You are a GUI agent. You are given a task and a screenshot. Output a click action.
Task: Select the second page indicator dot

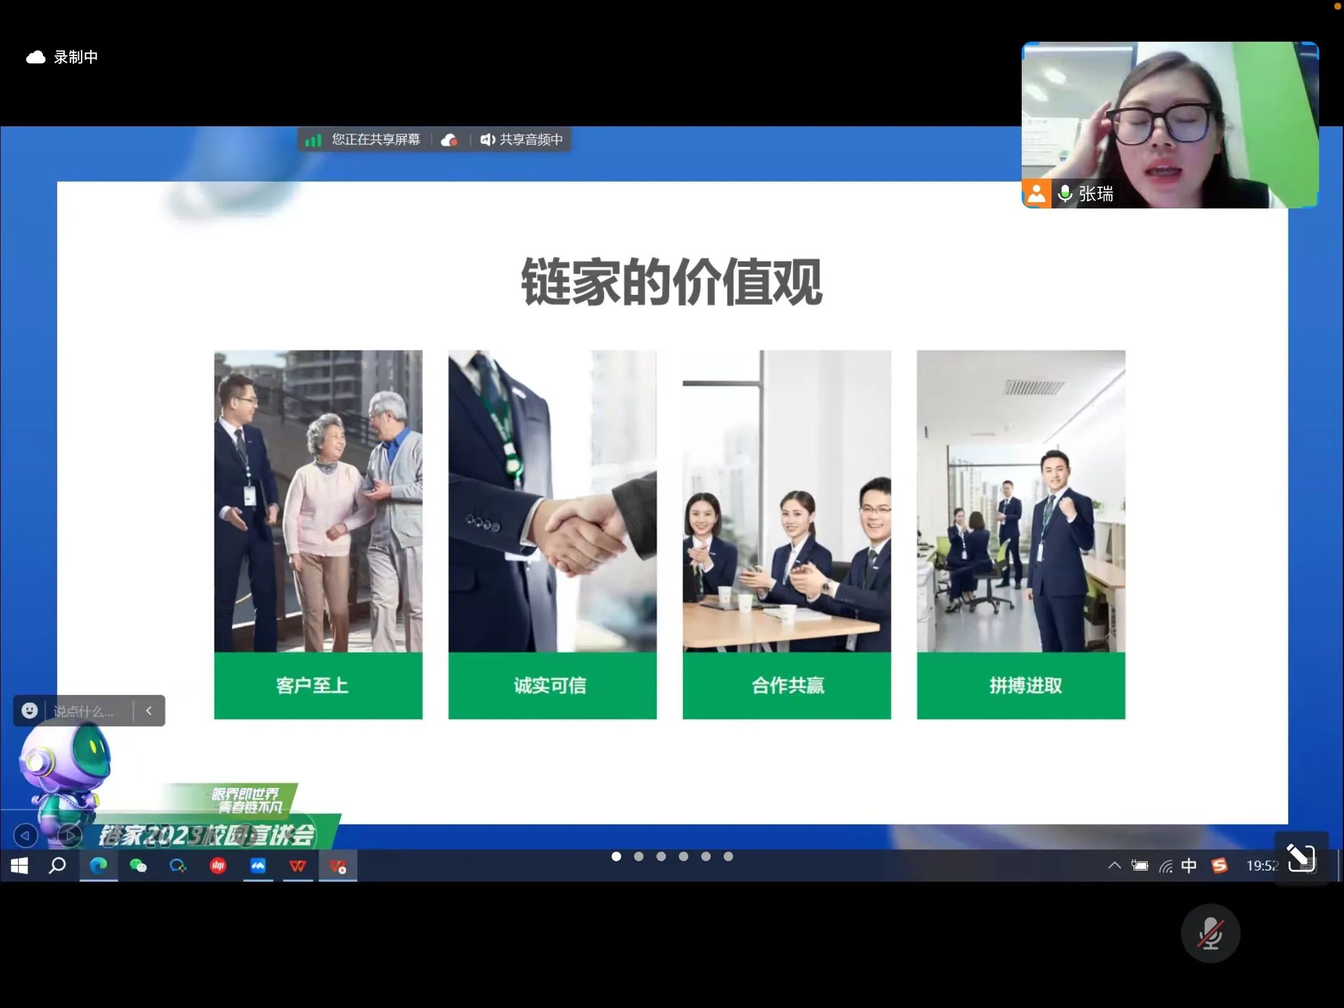(x=638, y=857)
